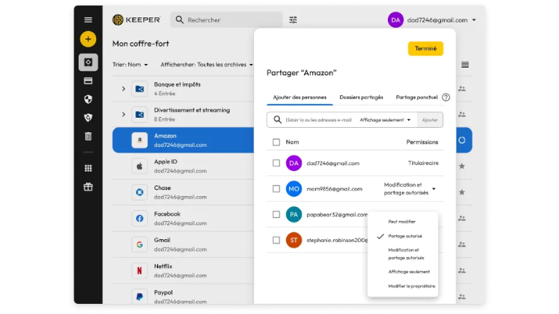Screen dimensions: 559x314
Task: Click search filter options icon
Action: pyautogui.click(x=293, y=20)
